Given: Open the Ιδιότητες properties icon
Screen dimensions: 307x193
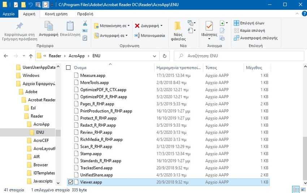Looking at the screenshot, I should (x=209, y=26).
